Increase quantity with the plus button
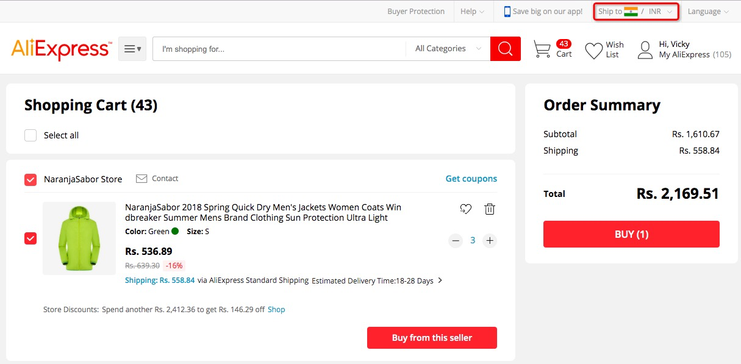Viewport: 741px width, 364px height. (490, 240)
